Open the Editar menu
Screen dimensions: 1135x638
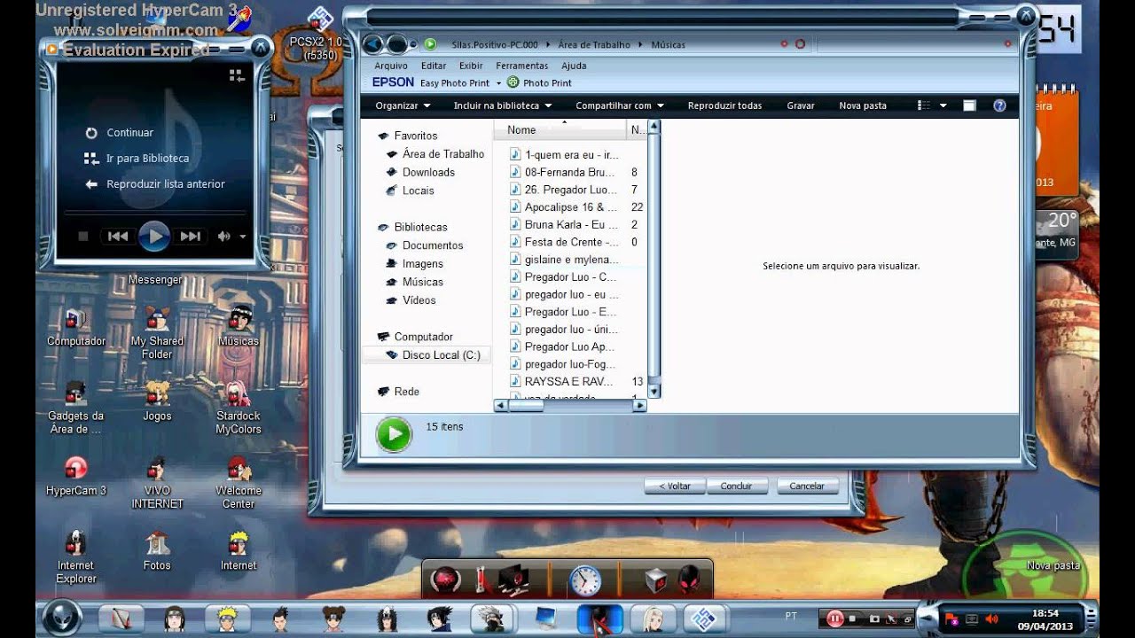point(434,66)
